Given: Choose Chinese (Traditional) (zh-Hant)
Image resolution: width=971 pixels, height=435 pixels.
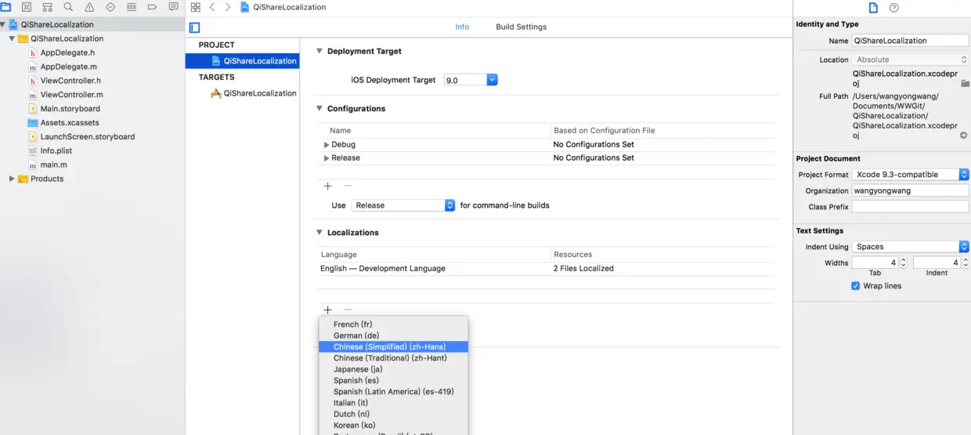Looking at the screenshot, I should (x=393, y=358).
